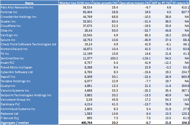Click Fortinet market cap value 55,404
Viewport: 190px width, 125px height.
click(x=88, y=12)
